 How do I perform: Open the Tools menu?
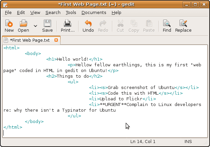click(71, 13)
